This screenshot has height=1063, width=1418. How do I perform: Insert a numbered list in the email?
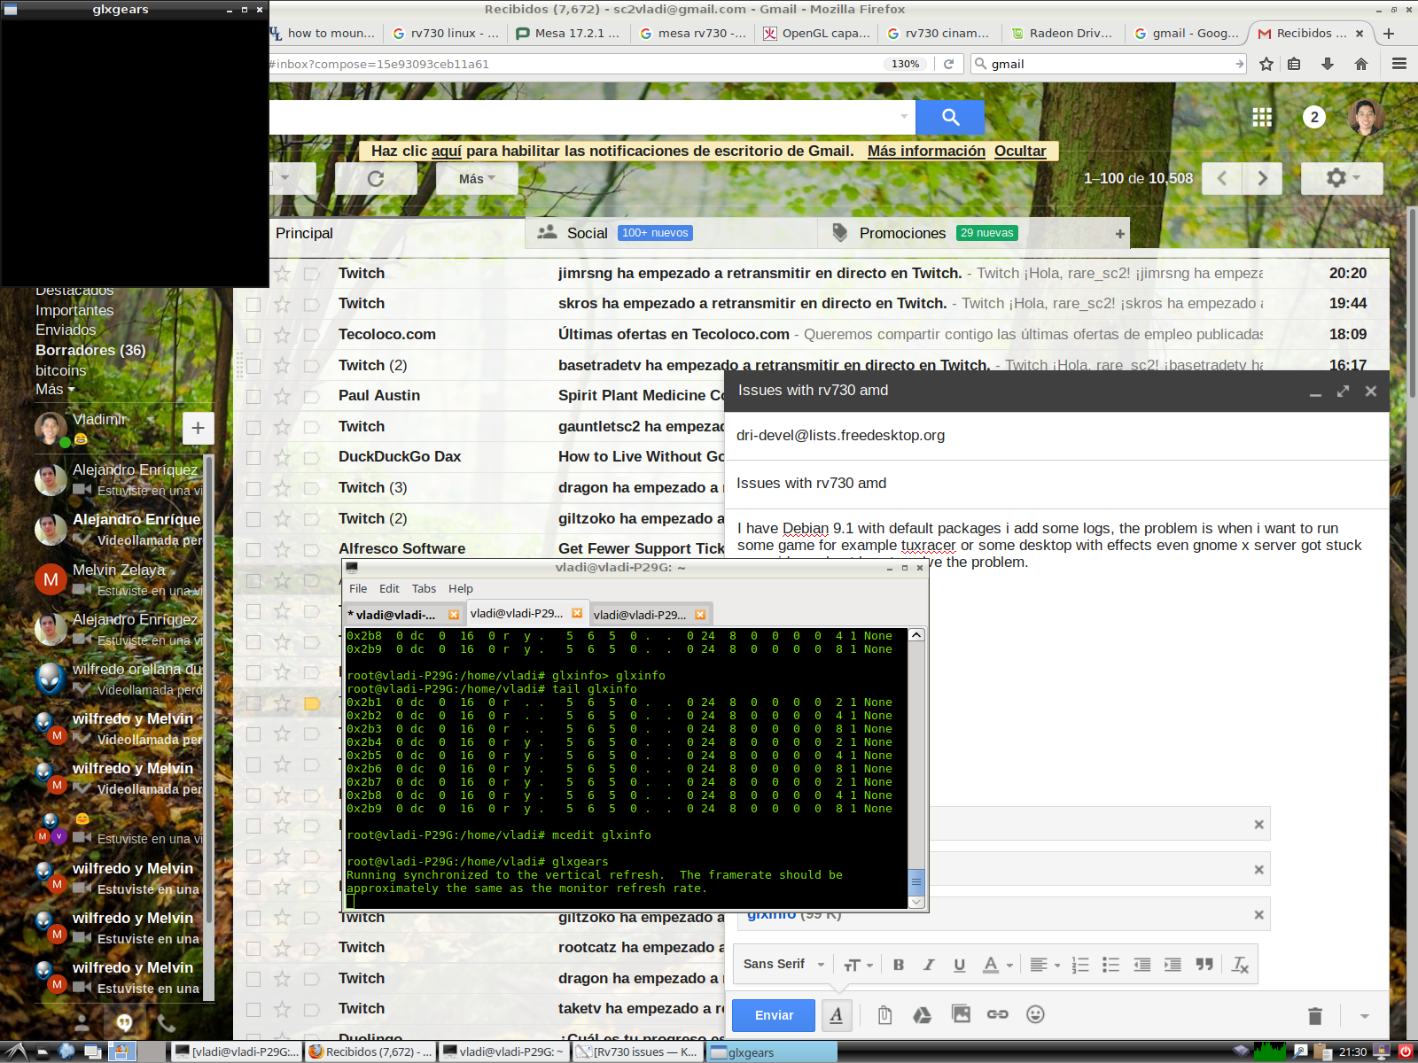pyautogui.click(x=1080, y=965)
